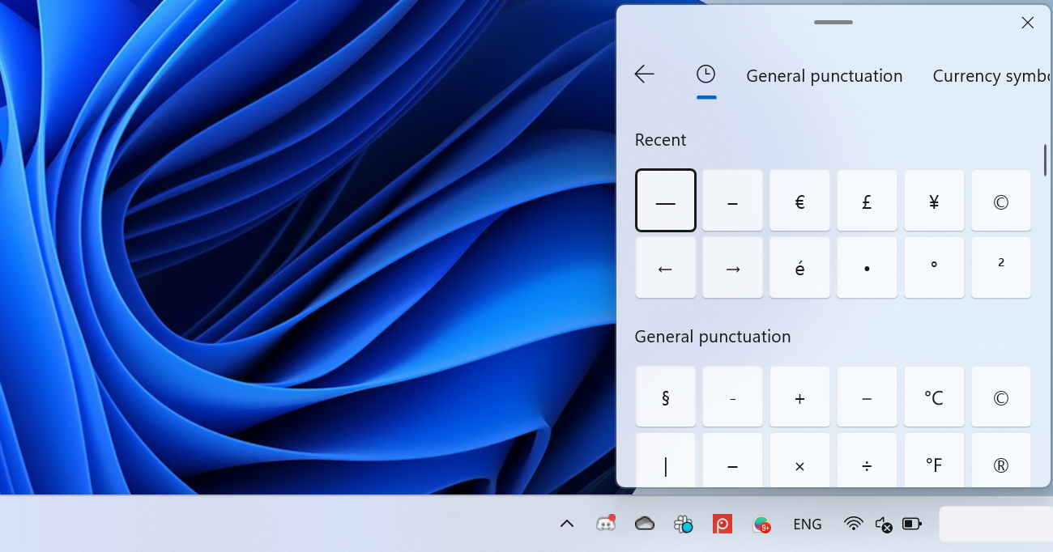Switch to the Currency symbols tab
The image size is (1053, 552).
coord(992,76)
